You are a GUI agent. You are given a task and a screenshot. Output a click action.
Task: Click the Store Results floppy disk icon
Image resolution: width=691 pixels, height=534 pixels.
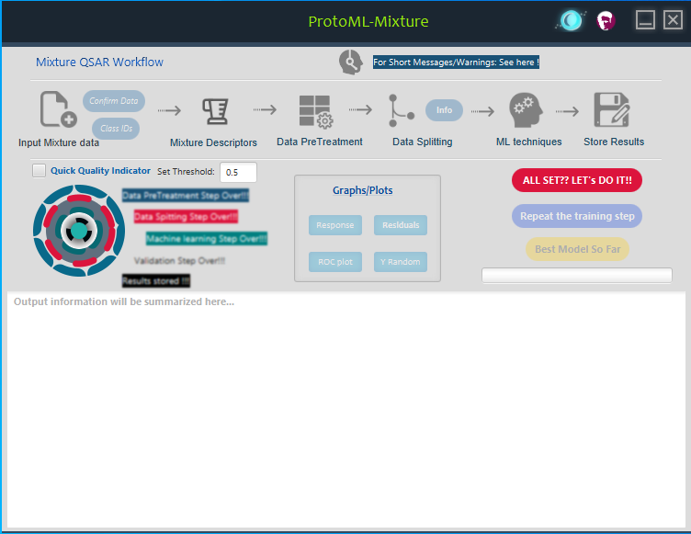click(611, 110)
